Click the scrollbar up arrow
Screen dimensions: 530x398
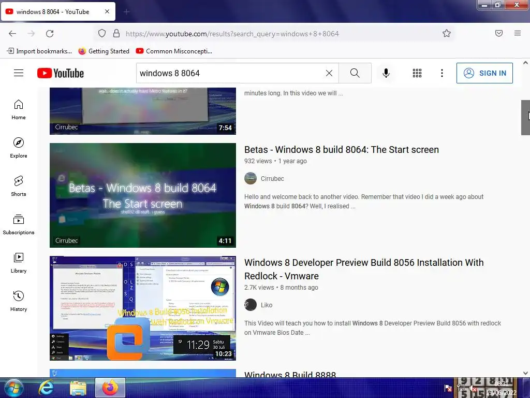[525, 63]
